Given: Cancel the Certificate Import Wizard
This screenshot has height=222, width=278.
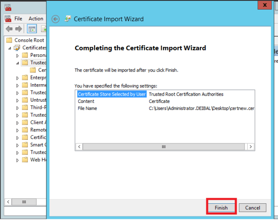Looking at the screenshot, I should [252, 208].
